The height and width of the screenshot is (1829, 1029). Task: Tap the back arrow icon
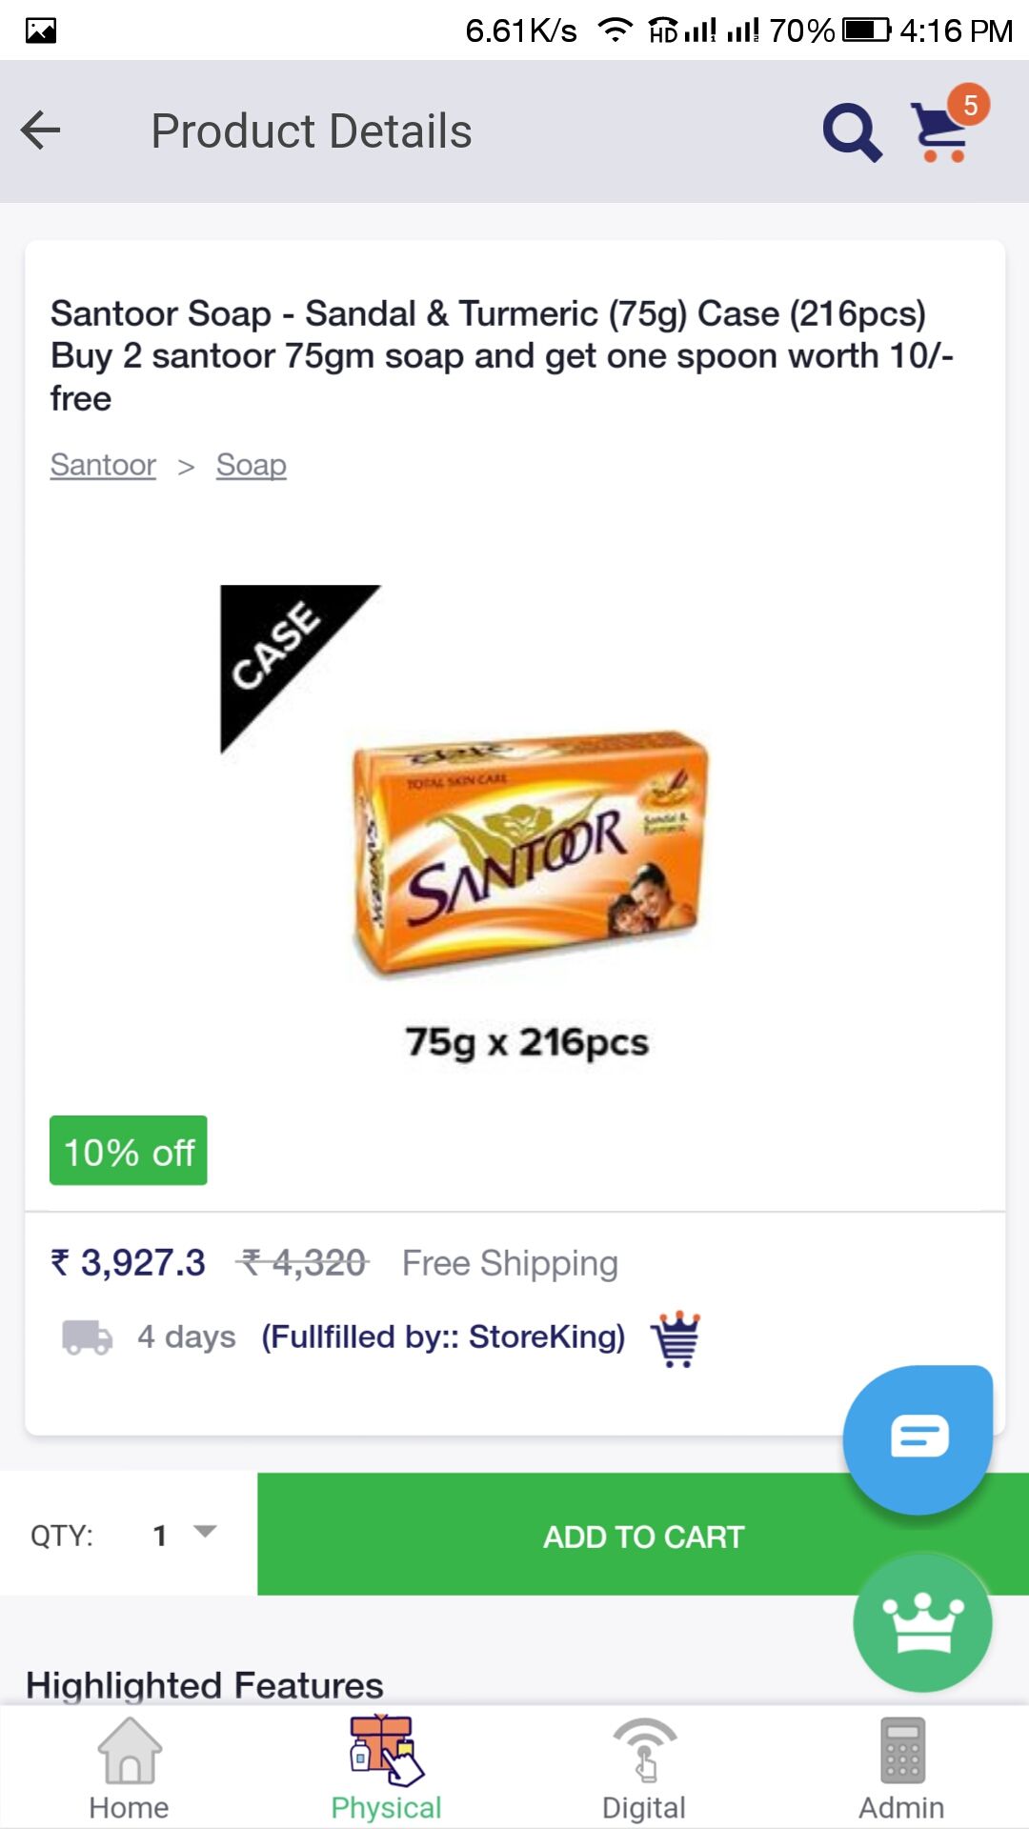tap(41, 131)
